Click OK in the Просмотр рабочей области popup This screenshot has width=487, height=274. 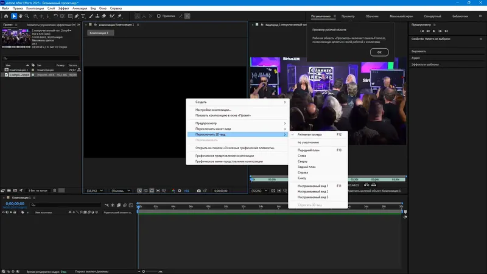coord(379,52)
